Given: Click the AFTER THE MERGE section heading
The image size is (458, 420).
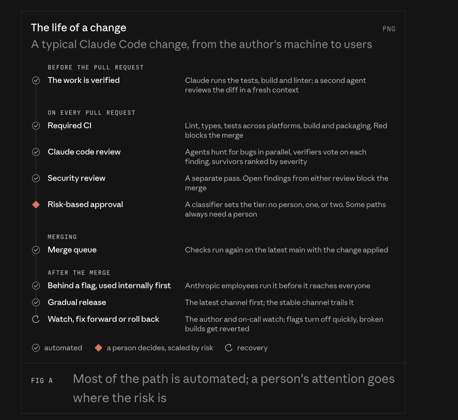Looking at the screenshot, I should point(79,273).
